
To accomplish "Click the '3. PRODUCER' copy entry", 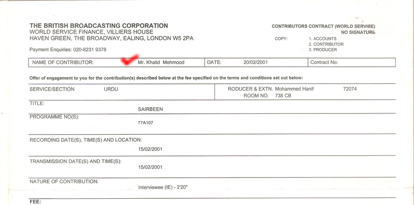I will 322,50.
